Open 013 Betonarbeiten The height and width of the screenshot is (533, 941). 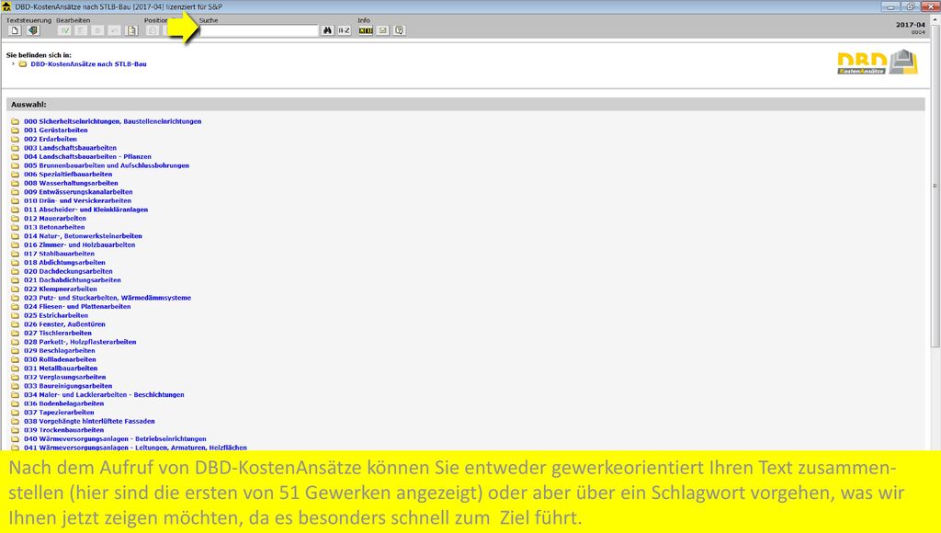(x=54, y=228)
